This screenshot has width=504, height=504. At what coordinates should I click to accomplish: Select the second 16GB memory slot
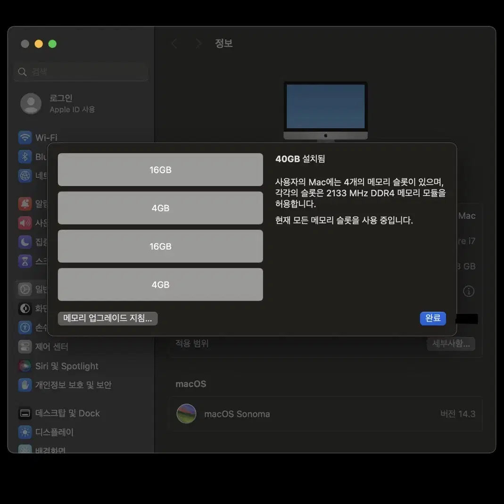(x=160, y=246)
